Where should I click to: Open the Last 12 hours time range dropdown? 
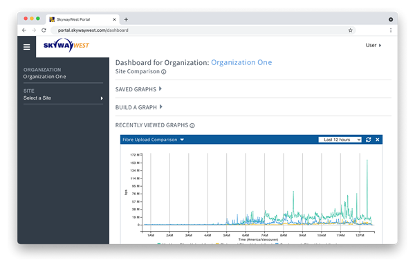tap(340, 140)
